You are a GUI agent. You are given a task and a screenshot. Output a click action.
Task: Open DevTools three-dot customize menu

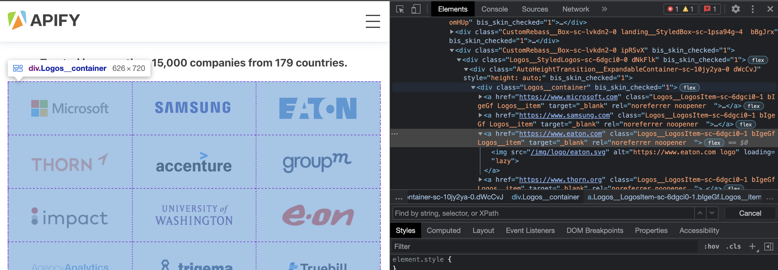pyautogui.click(x=753, y=9)
